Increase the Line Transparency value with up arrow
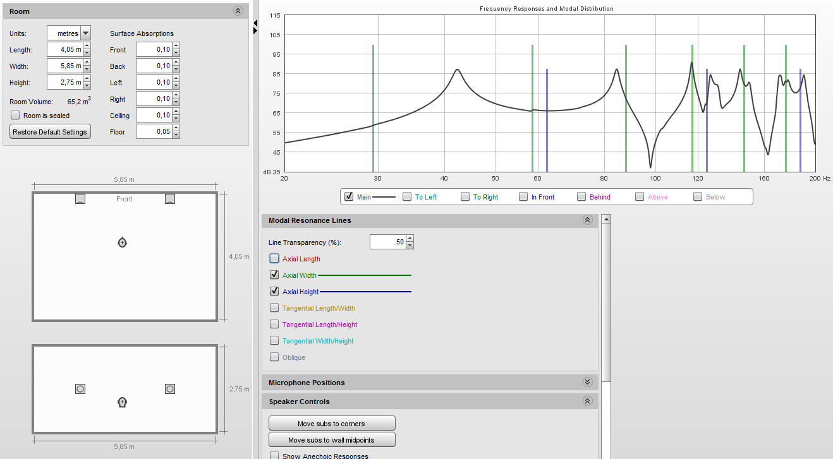 coord(410,239)
